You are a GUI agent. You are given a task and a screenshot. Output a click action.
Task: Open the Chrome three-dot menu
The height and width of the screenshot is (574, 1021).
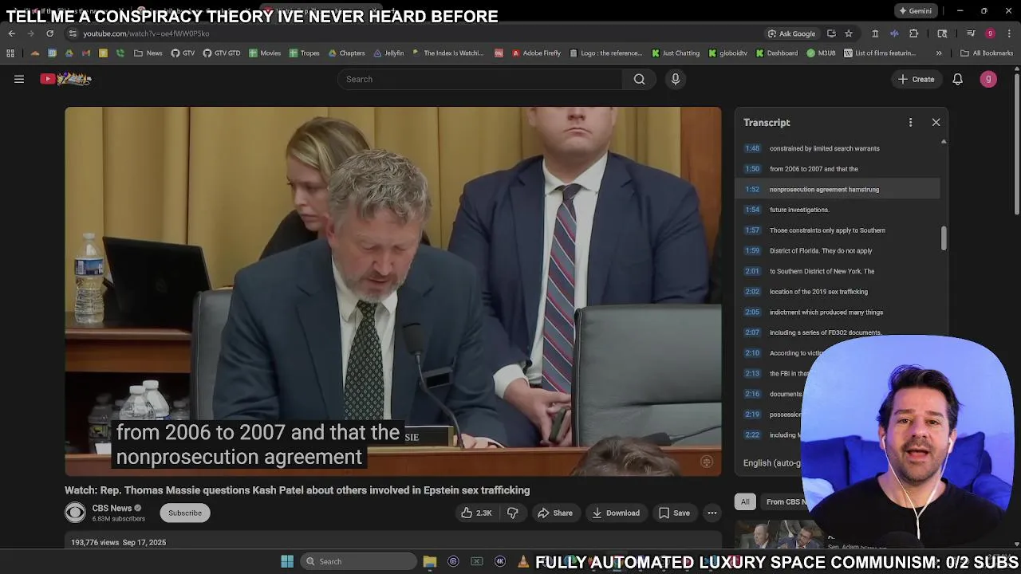1009,33
